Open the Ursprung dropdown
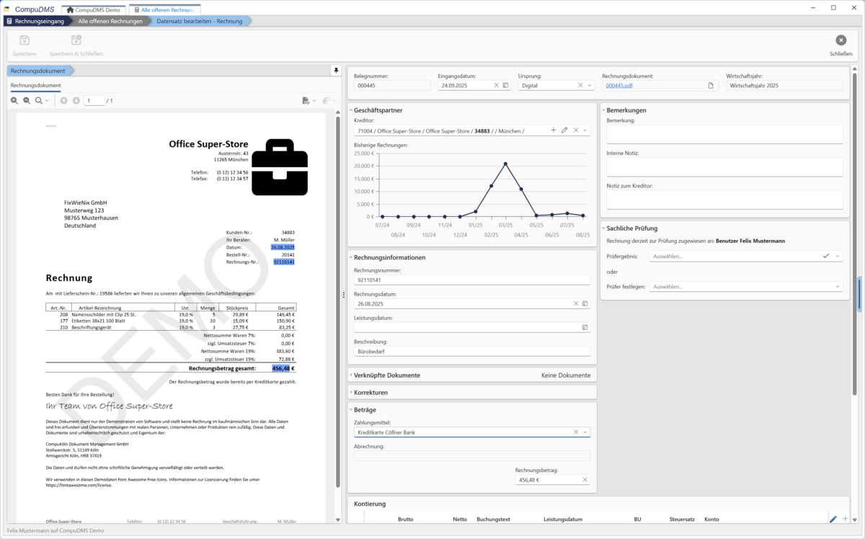Image resolution: width=865 pixels, height=539 pixels. coord(590,85)
